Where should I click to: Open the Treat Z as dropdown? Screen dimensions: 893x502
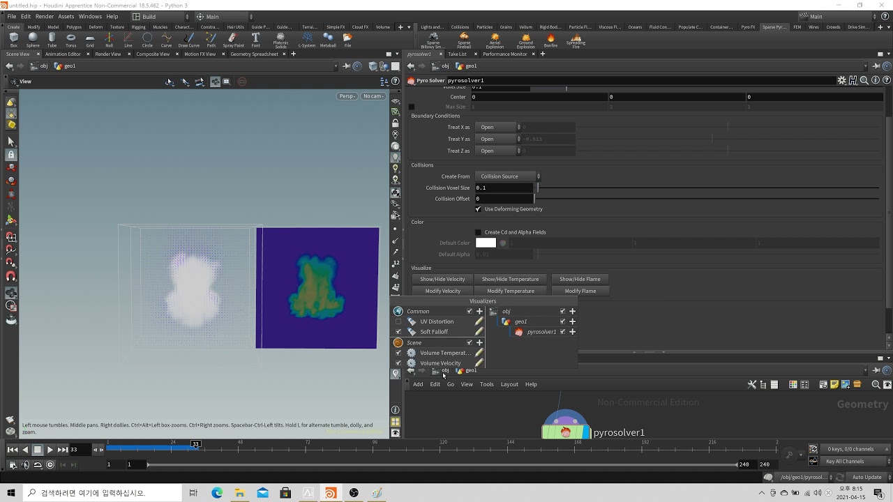pos(498,151)
